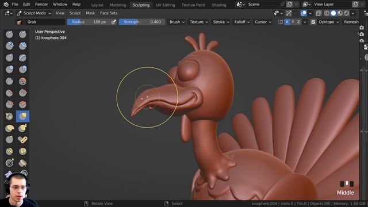Select the Nudge brush tool
The height and width of the screenshot is (207, 368).
(x=9, y=151)
